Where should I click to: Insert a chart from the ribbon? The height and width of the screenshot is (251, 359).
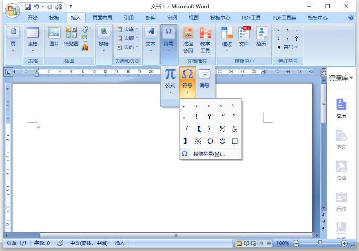(x=85, y=47)
